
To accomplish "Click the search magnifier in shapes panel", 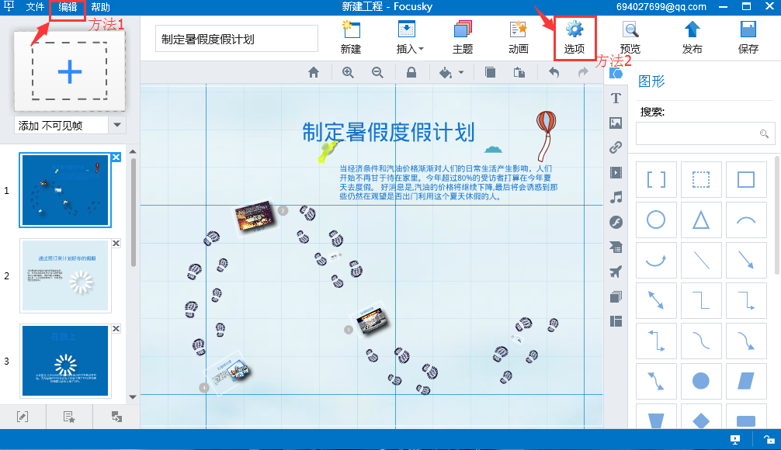I will 764,133.
